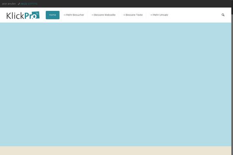Open the Mehr Besucher menu item
The image size is (233, 155).
(x=74, y=15)
